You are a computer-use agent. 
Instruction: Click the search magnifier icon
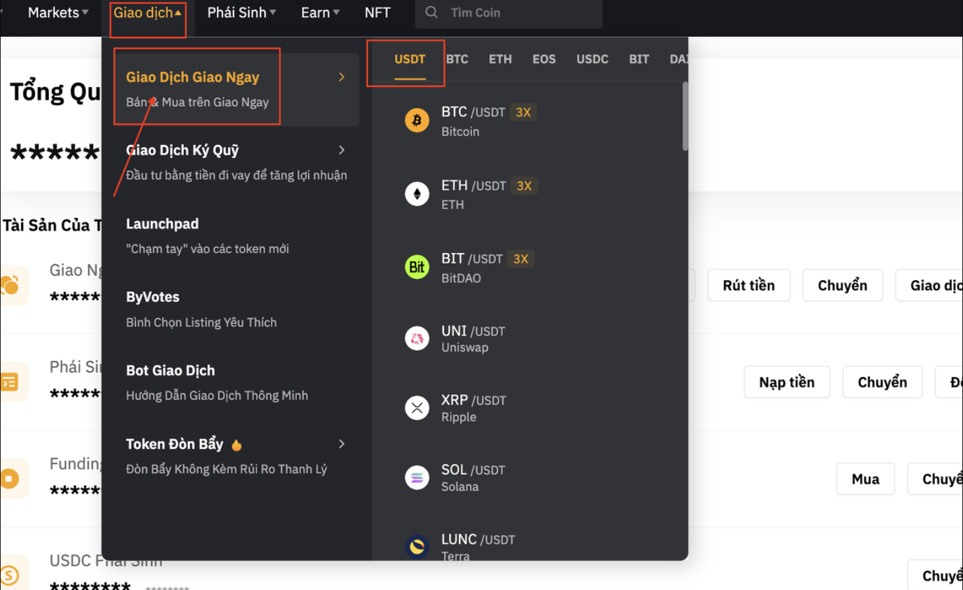coord(431,13)
